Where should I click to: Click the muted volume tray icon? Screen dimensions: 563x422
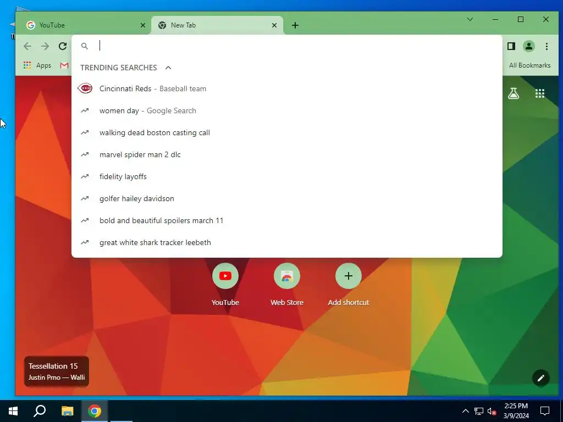point(492,411)
